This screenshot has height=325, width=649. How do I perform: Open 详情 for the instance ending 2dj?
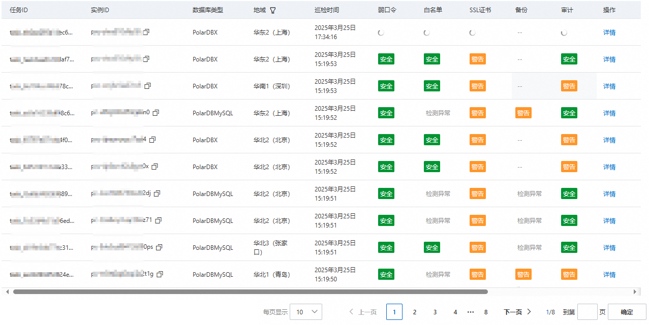point(609,194)
